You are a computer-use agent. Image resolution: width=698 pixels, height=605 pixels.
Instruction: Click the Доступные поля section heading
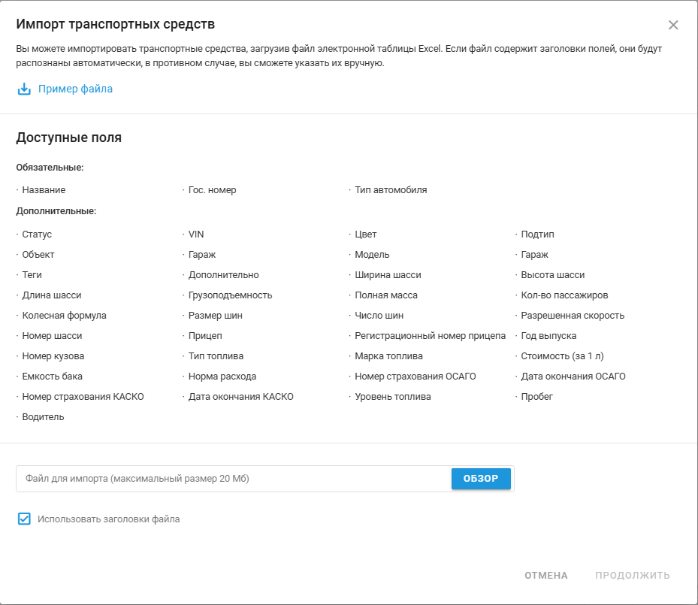[69, 138]
